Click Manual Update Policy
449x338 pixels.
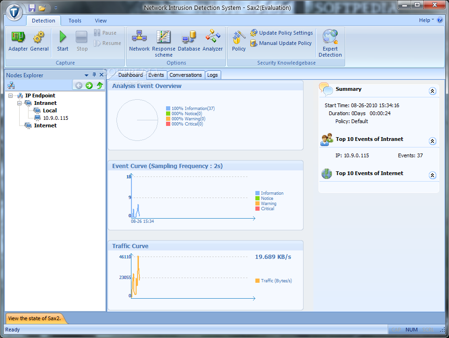[x=281, y=43]
